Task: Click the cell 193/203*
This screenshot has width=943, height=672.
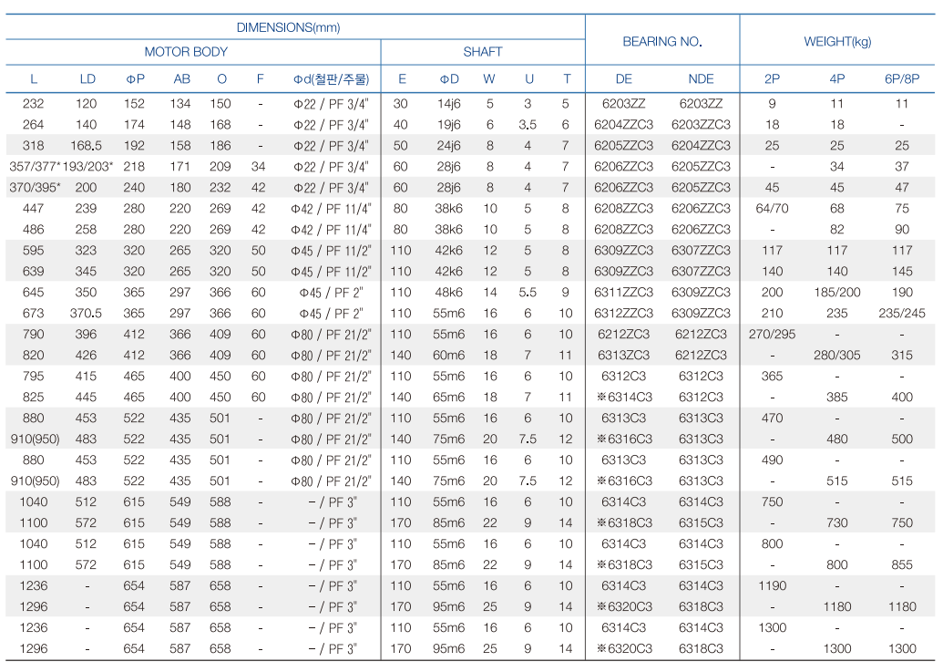Action: pyautogui.click(x=87, y=167)
